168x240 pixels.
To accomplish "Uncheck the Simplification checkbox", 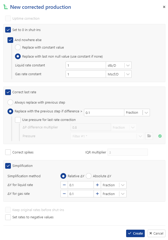I will pos(8,166).
